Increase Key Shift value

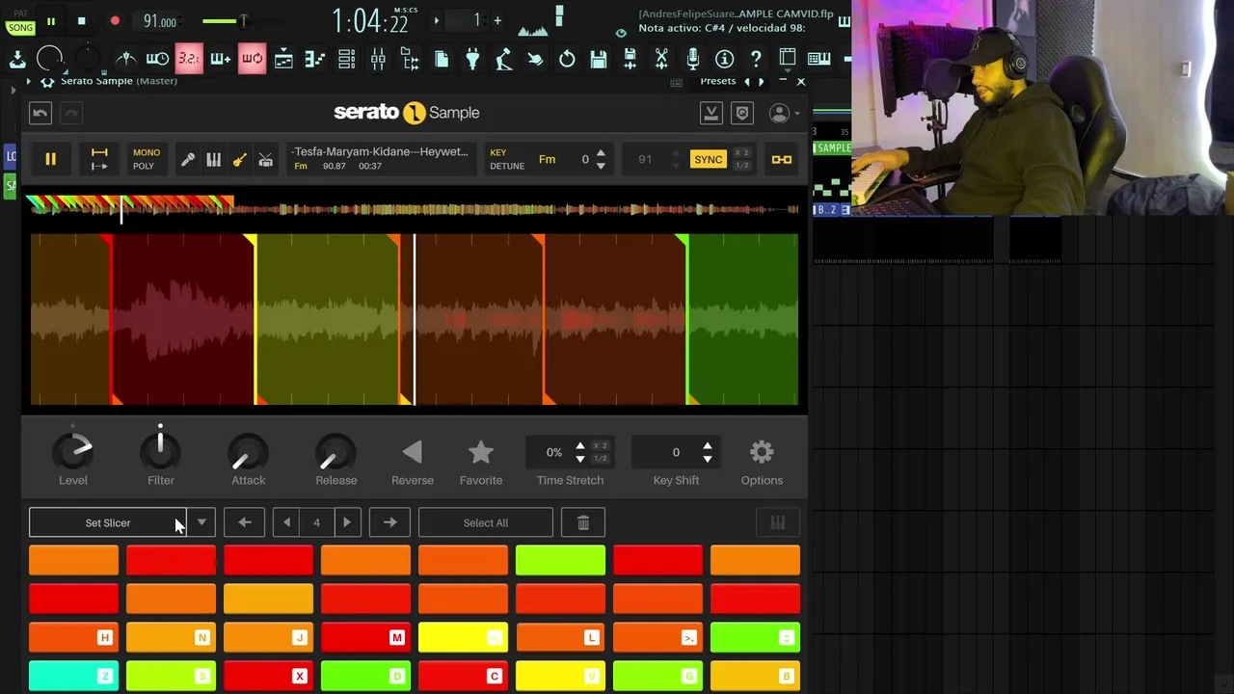tap(708, 446)
